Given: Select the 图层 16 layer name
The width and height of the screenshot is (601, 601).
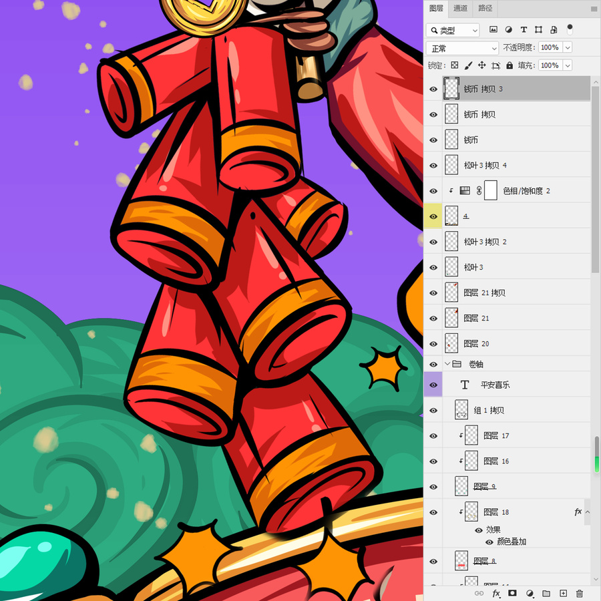Looking at the screenshot, I should [x=496, y=461].
